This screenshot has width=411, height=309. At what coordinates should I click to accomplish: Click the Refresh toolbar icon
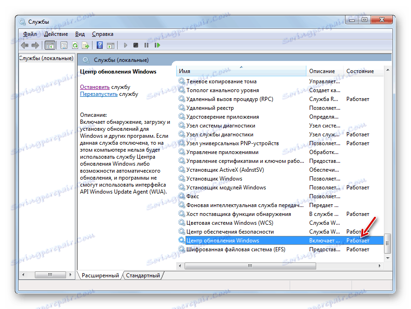pos(75,46)
